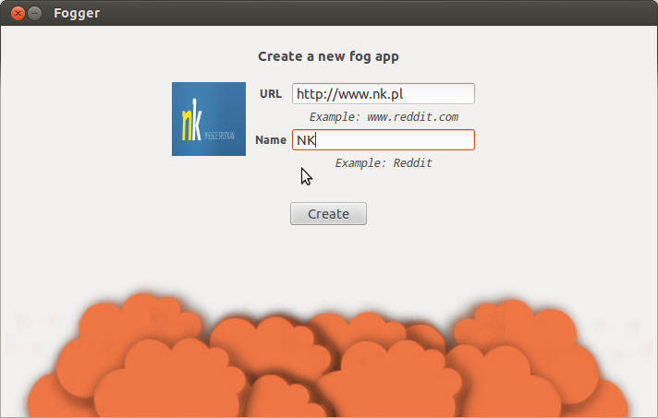Click the 'Example: www.reddit.com' hint text

384,117
